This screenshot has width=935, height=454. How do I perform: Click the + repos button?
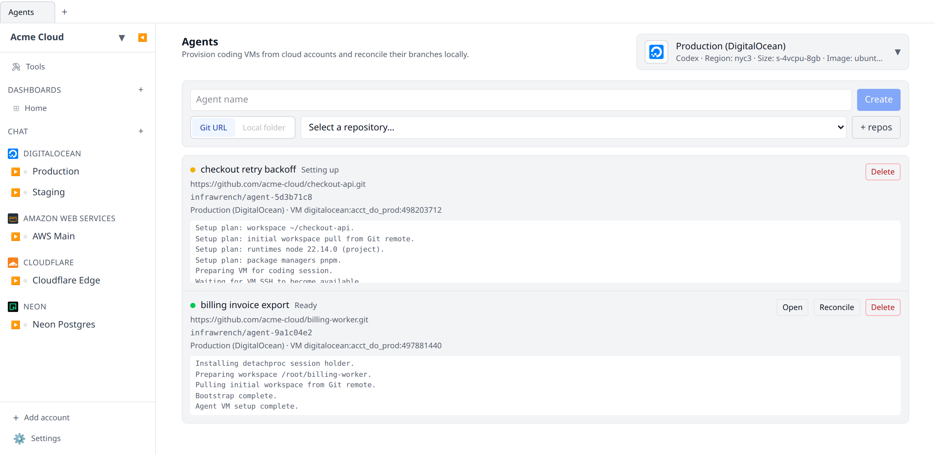coord(876,127)
